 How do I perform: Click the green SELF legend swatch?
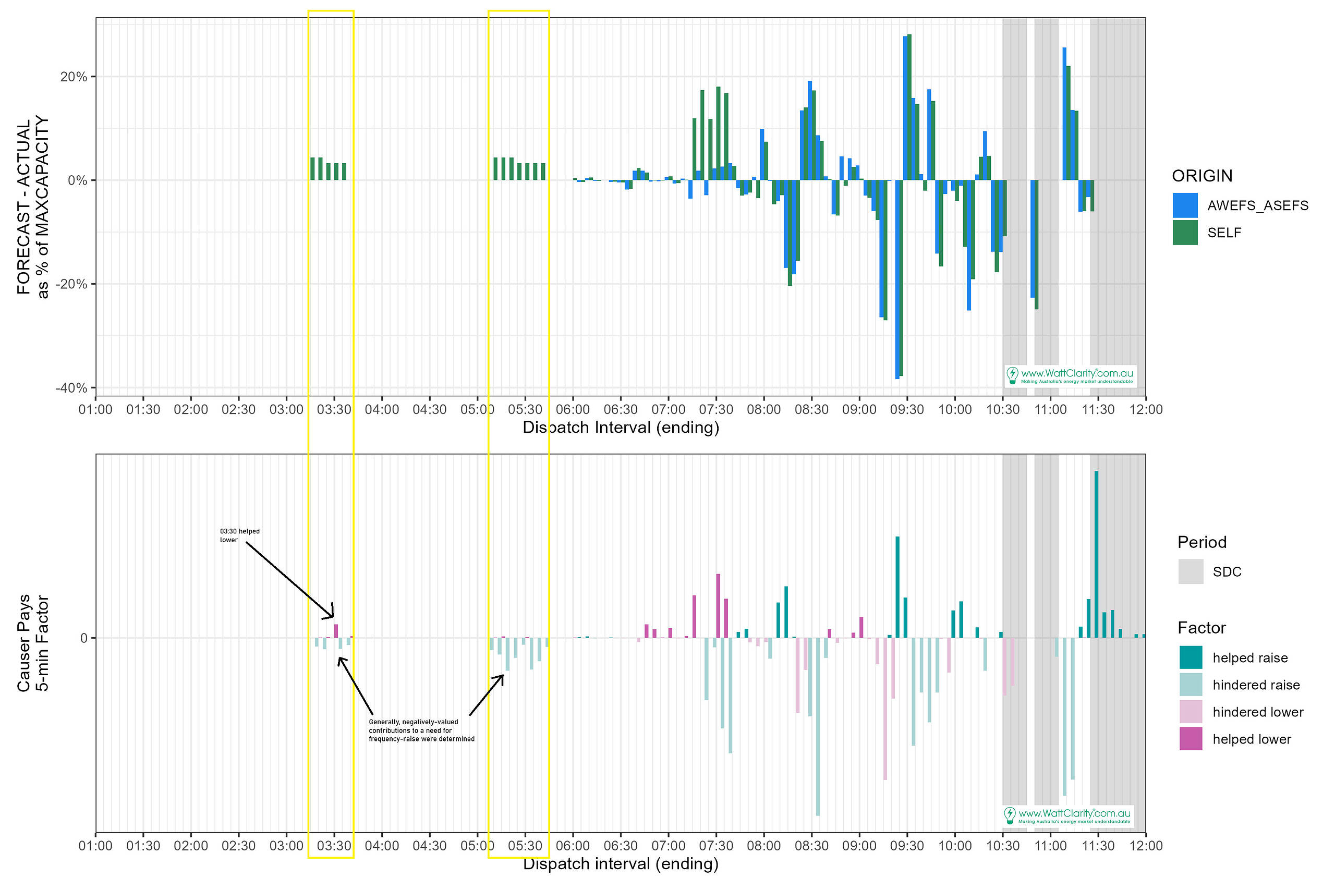1185,233
